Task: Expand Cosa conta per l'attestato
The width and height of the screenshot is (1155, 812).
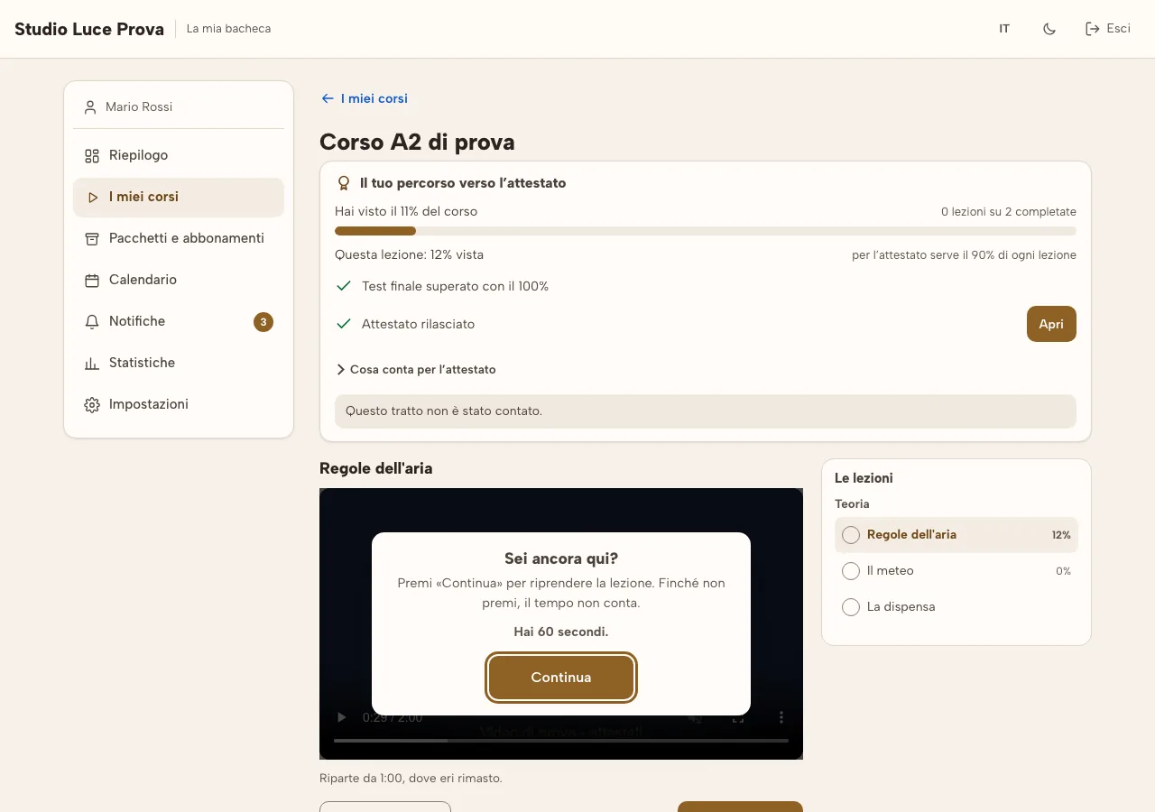Action: pyautogui.click(x=416, y=369)
